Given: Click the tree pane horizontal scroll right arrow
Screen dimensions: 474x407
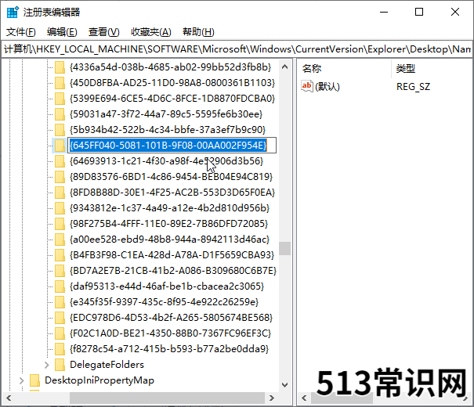Looking at the screenshot, I should click(272, 398).
